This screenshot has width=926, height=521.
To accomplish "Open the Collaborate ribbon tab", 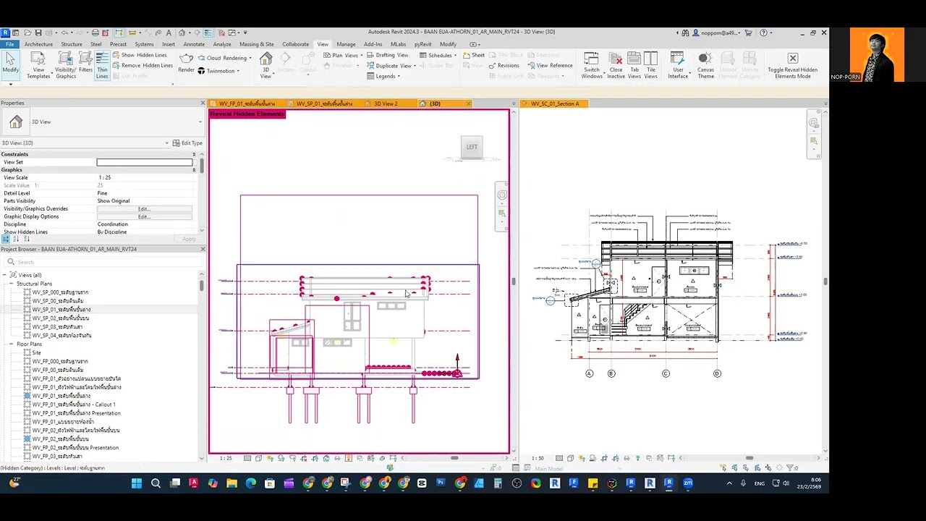I will (295, 44).
